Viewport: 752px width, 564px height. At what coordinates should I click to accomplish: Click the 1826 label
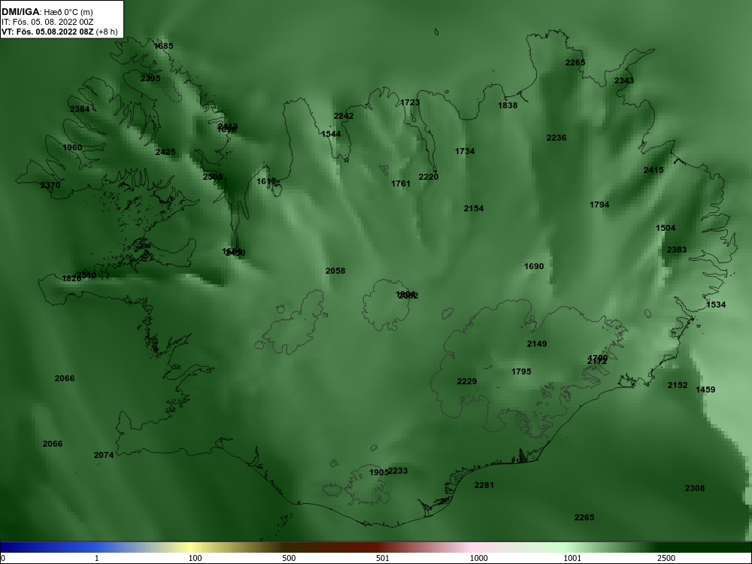point(71,279)
